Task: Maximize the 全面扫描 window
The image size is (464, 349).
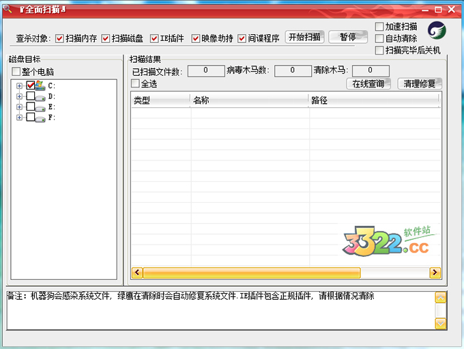Action: point(438,10)
